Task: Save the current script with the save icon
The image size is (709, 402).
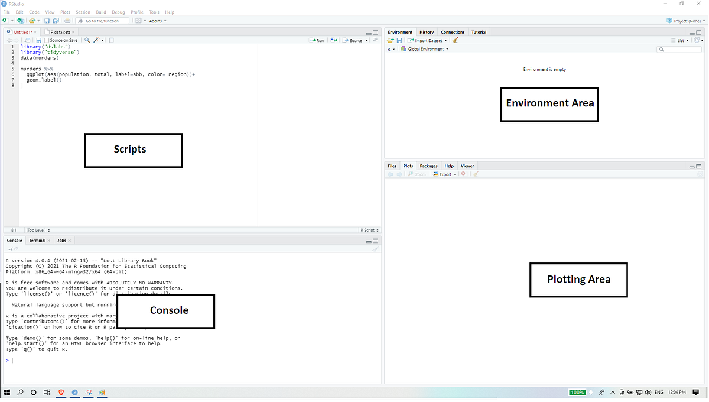Action: 38,40
